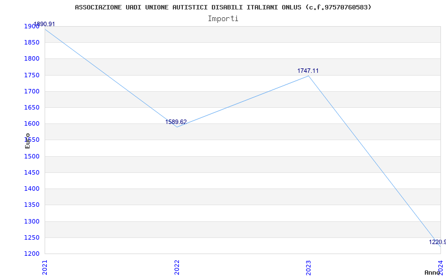Click the 1600 y-axis tick label
Image resolution: width=446 pixels, height=278 pixels.
click(32, 123)
